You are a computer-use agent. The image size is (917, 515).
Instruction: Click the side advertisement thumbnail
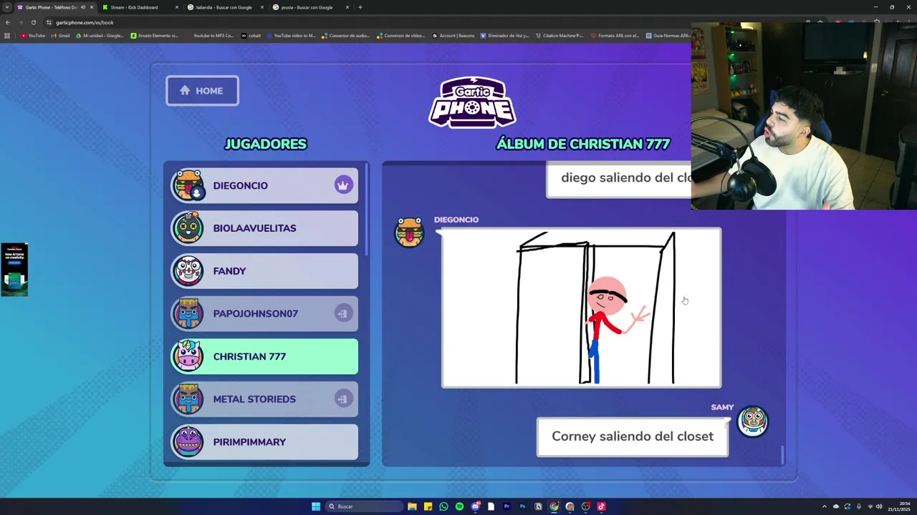[x=14, y=270]
